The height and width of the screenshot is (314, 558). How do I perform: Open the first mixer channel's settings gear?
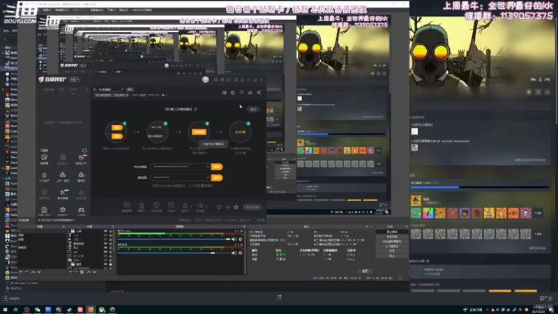(241, 239)
